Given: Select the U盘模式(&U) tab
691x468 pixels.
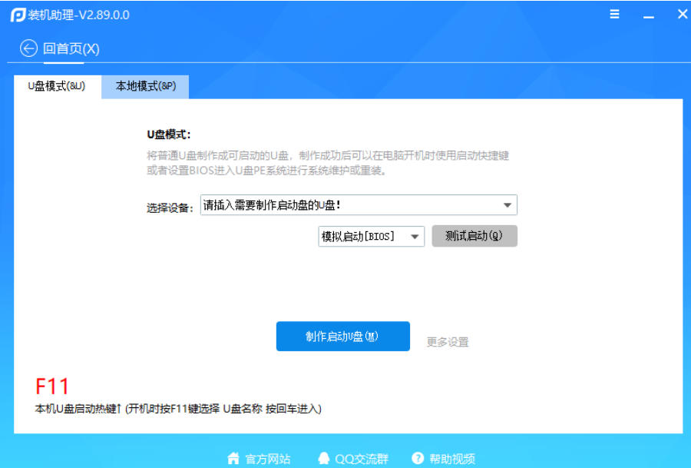Looking at the screenshot, I should [55, 87].
